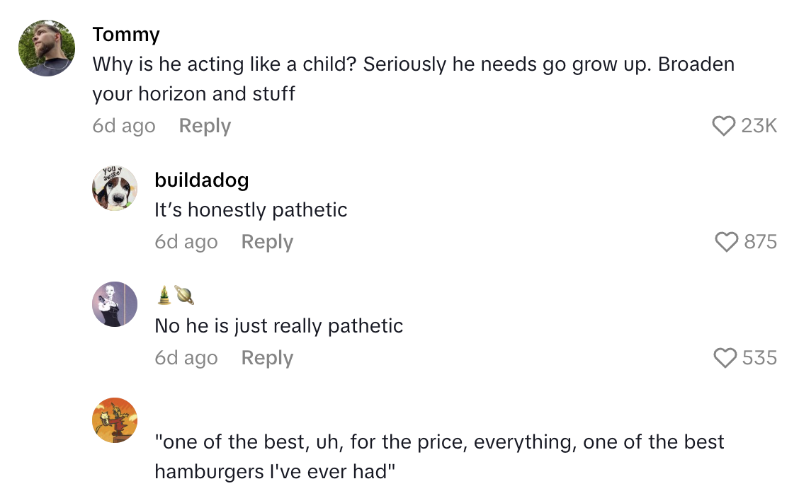Open the orange cartoon avatar profile
The height and width of the screenshot is (491, 799).
(x=115, y=420)
